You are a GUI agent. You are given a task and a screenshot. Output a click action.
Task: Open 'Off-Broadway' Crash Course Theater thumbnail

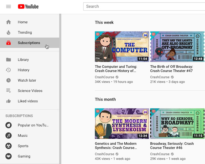177,47
